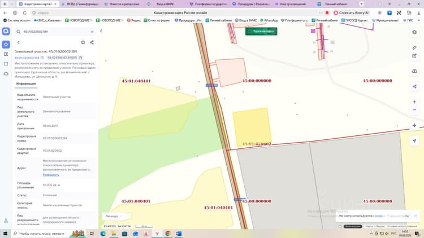This screenshot has height=238, width=424.
Task: Zoom out the map with minus
Action: click(x=414, y=110)
